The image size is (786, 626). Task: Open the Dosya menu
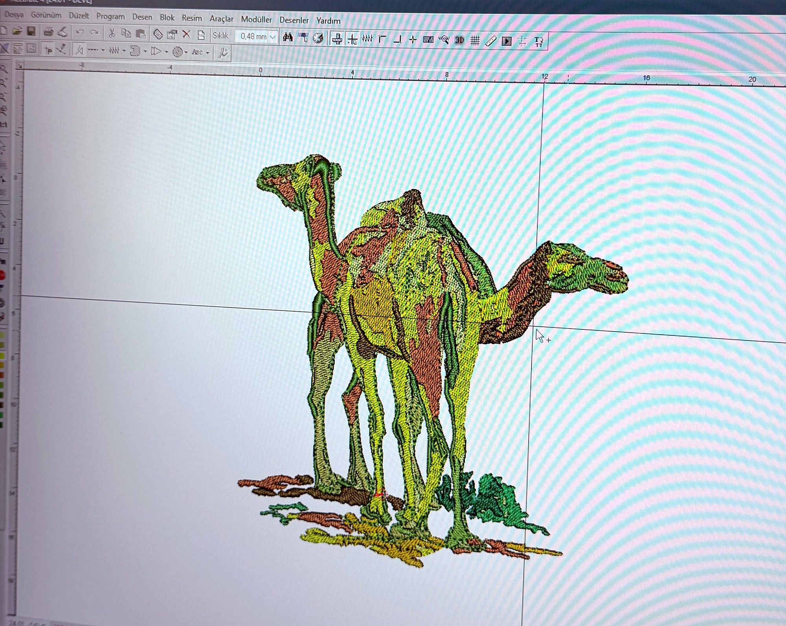pos(14,15)
